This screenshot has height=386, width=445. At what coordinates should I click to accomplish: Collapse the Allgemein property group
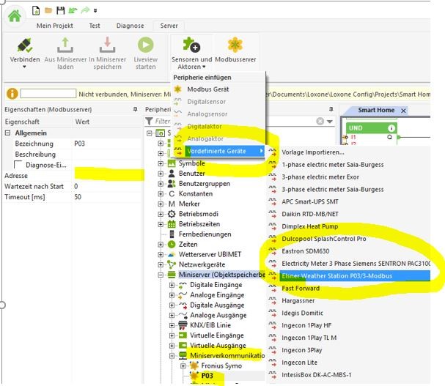(x=8, y=133)
